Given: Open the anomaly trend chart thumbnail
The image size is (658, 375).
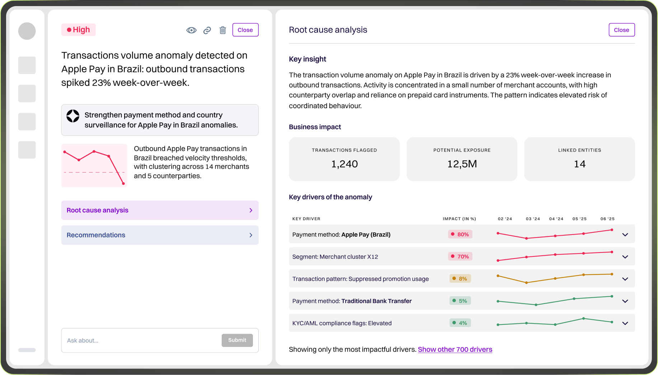Looking at the screenshot, I should [94, 165].
